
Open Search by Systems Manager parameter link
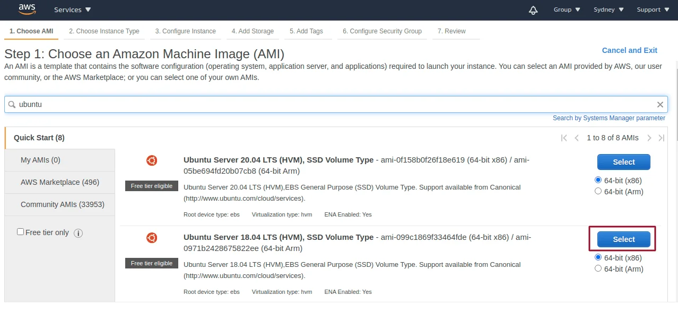(609, 118)
